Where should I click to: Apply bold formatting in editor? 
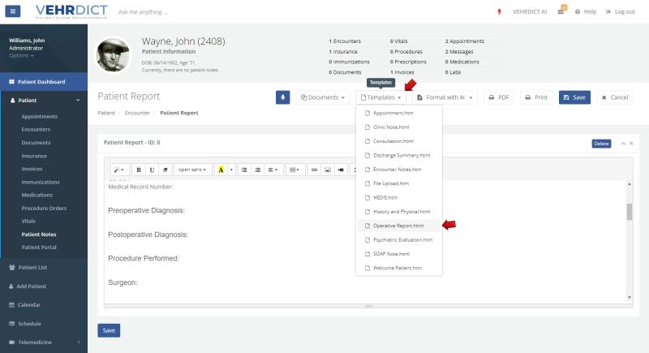[x=139, y=170]
